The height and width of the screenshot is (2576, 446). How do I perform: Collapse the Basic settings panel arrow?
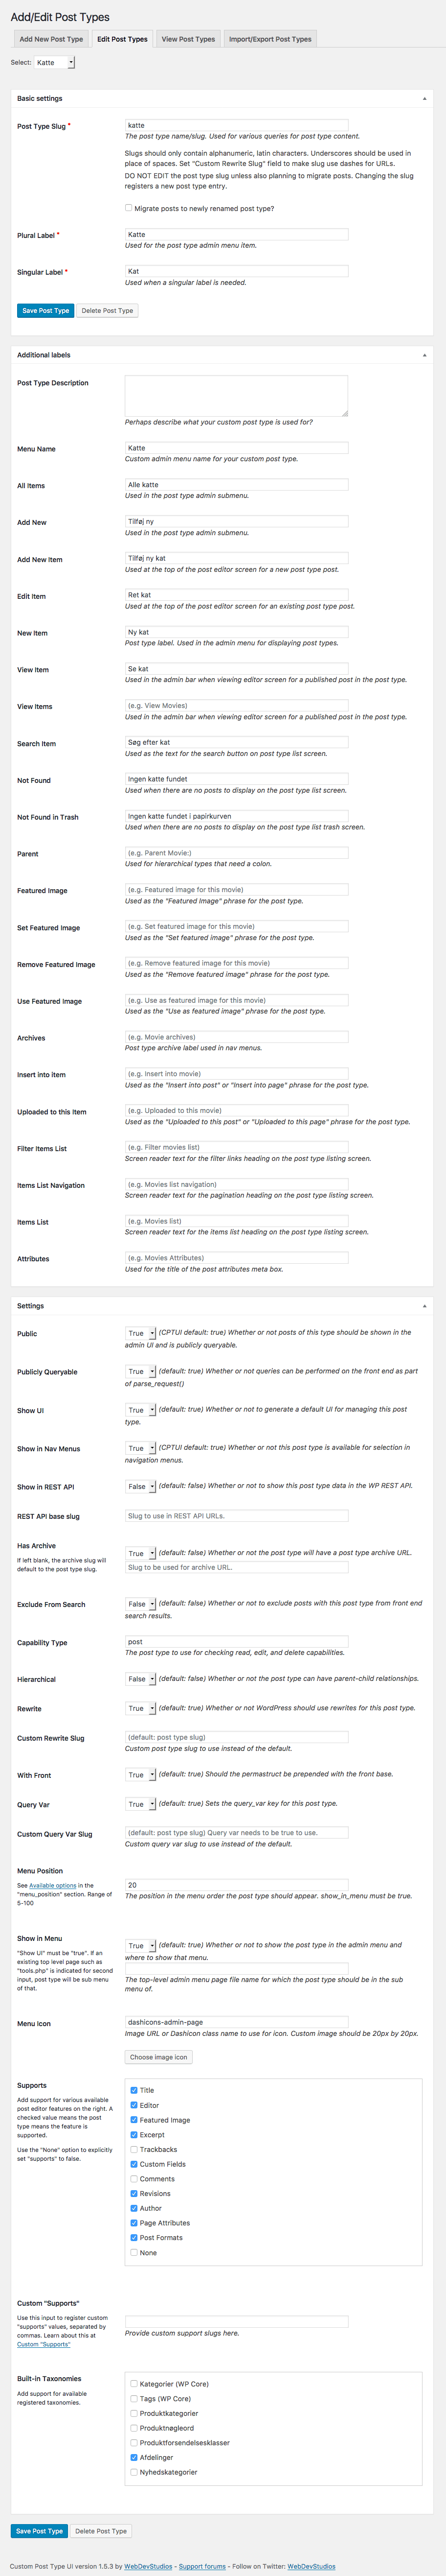[x=424, y=99]
